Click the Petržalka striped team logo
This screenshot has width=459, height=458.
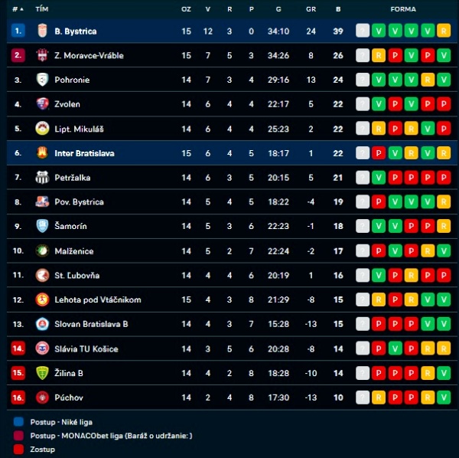tap(42, 178)
